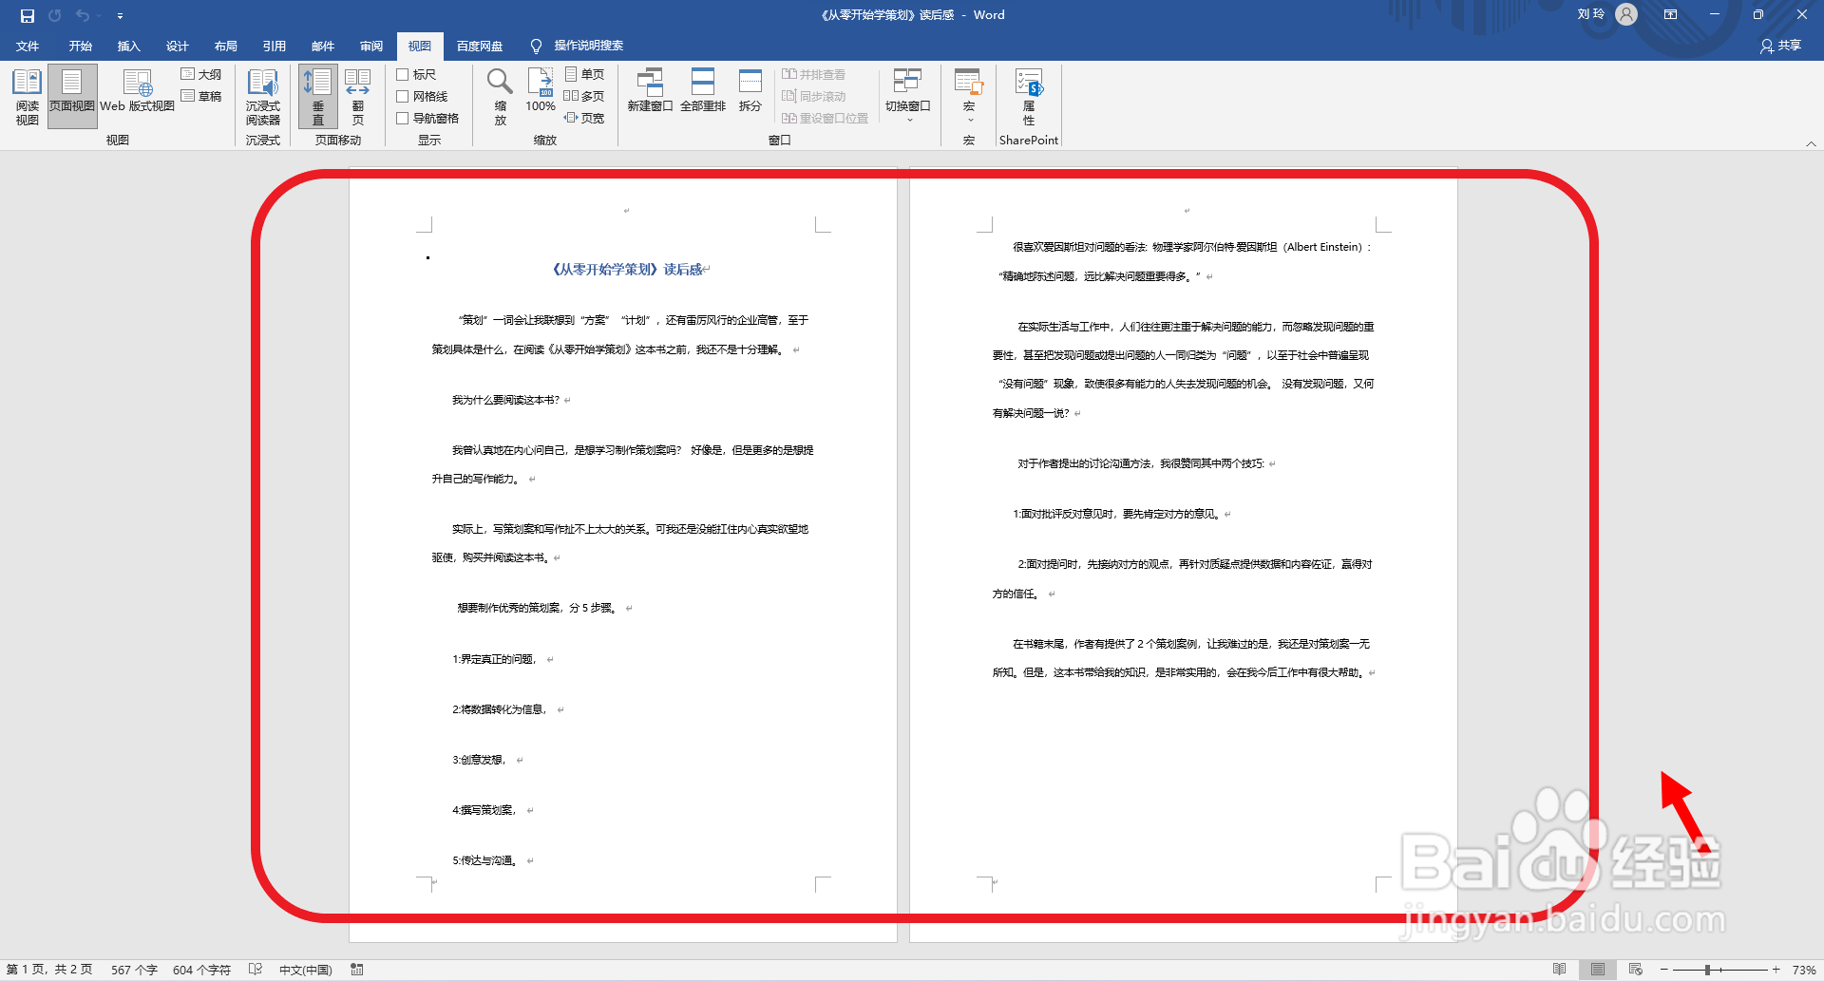Click the line '1:界定真正的问题,'

(495, 659)
